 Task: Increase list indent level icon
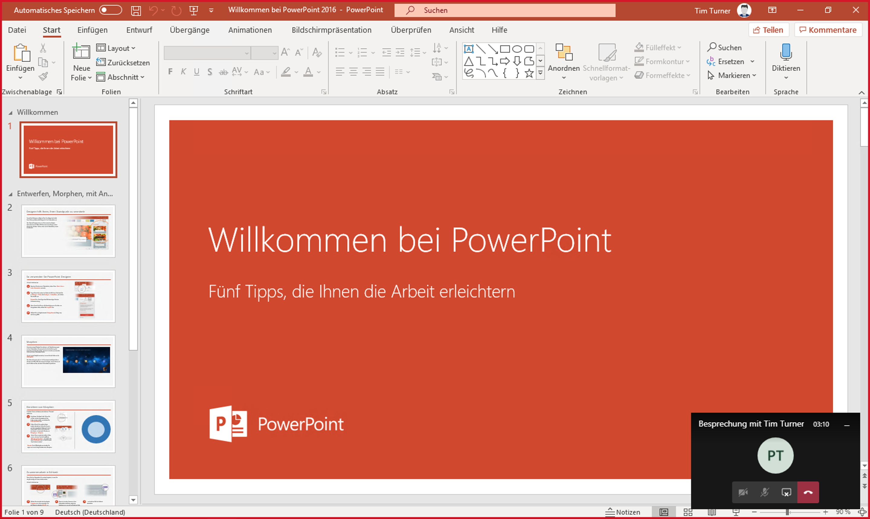click(400, 53)
